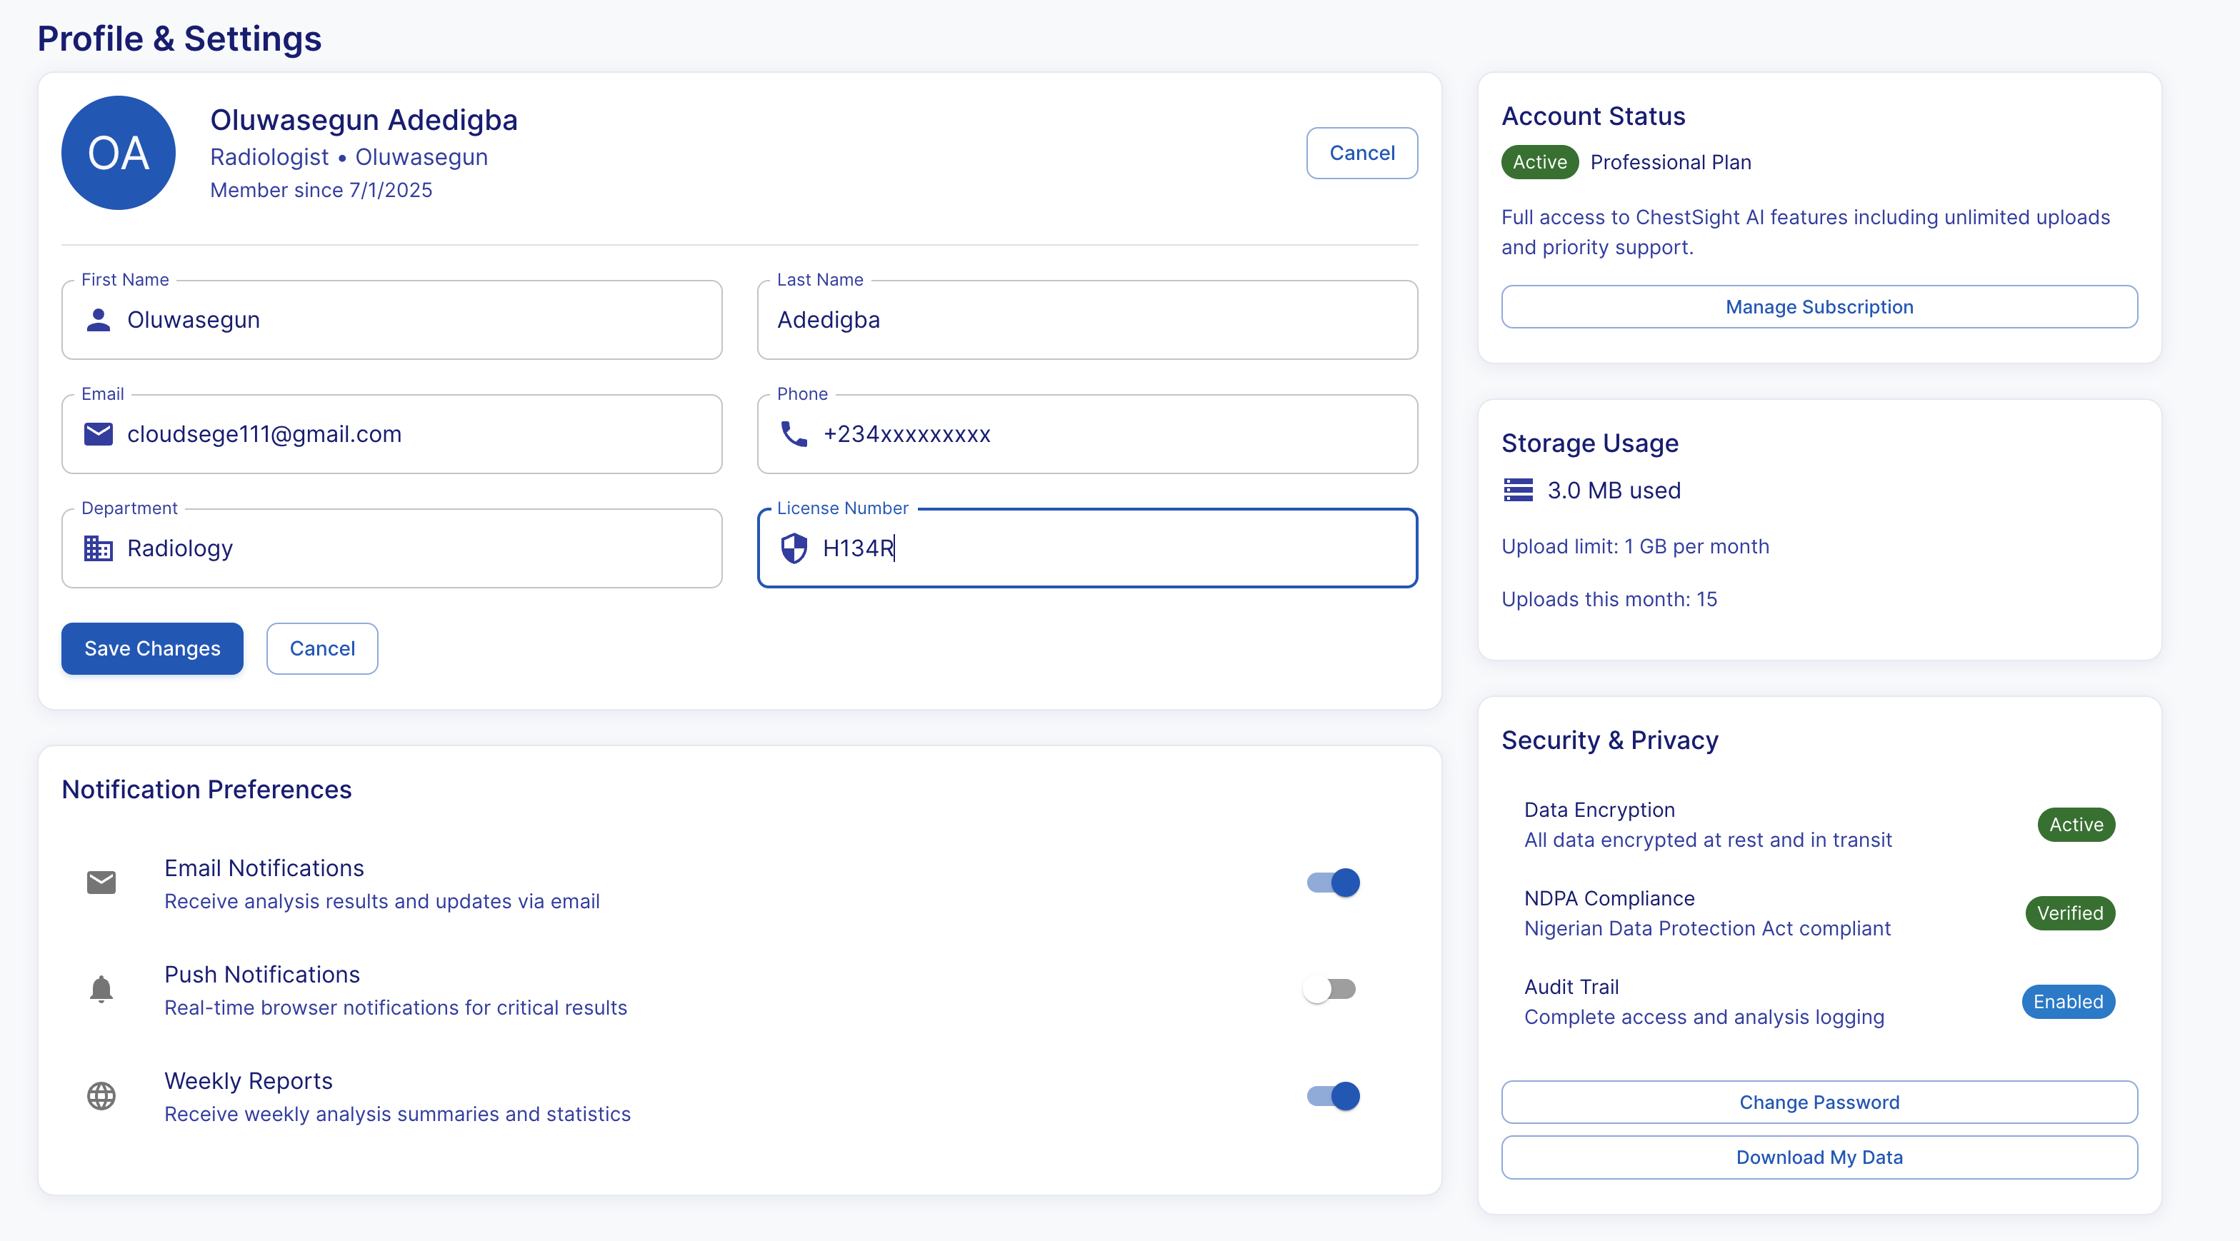Open Manage Subscription
This screenshot has height=1241, width=2240.
1819,307
